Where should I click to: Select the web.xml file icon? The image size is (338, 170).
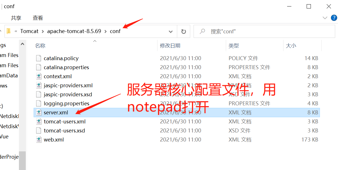(x=39, y=140)
